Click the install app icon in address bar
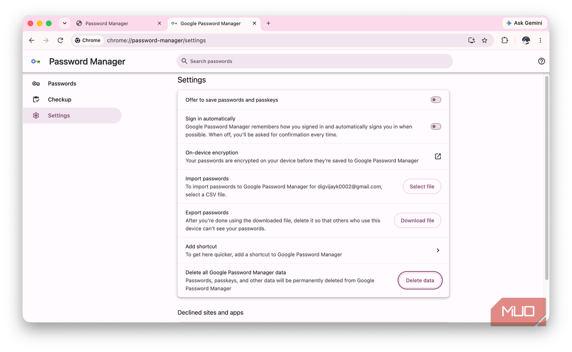 tap(472, 40)
